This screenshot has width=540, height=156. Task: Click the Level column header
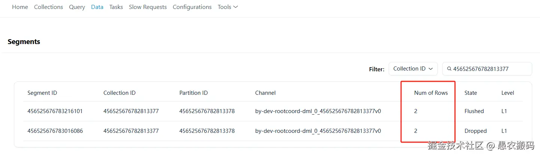507,93
